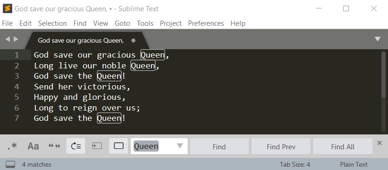Screen dimensions: 388x170
Task: Toggle side bar icon in status bar
Action: click(x=10, y=164)
